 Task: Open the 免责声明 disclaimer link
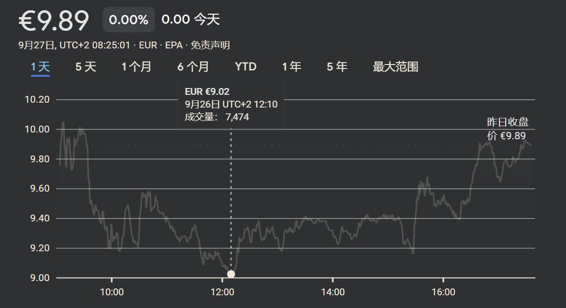pyautogui.click(x=210, y=45)
